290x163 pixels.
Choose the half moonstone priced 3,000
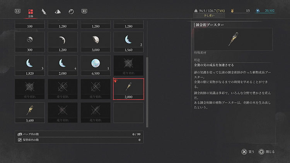tap(96, 42)
